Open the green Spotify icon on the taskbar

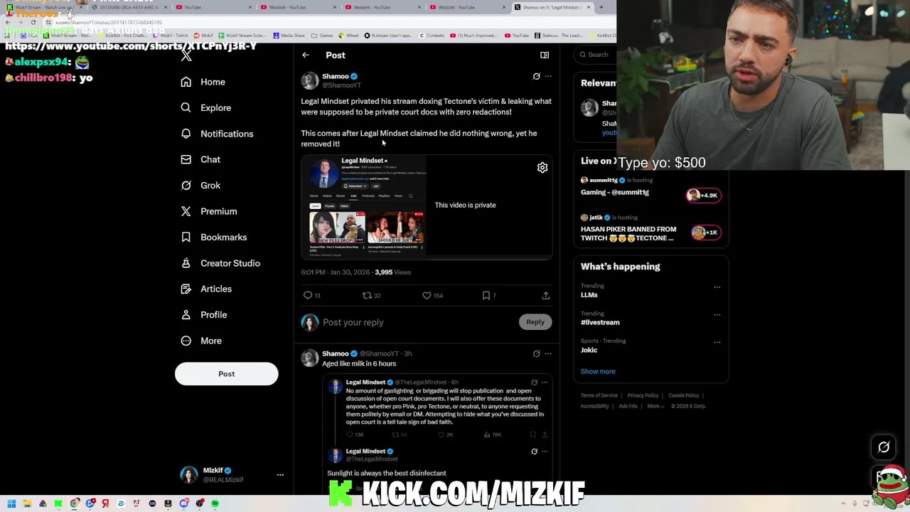point(215,503)
